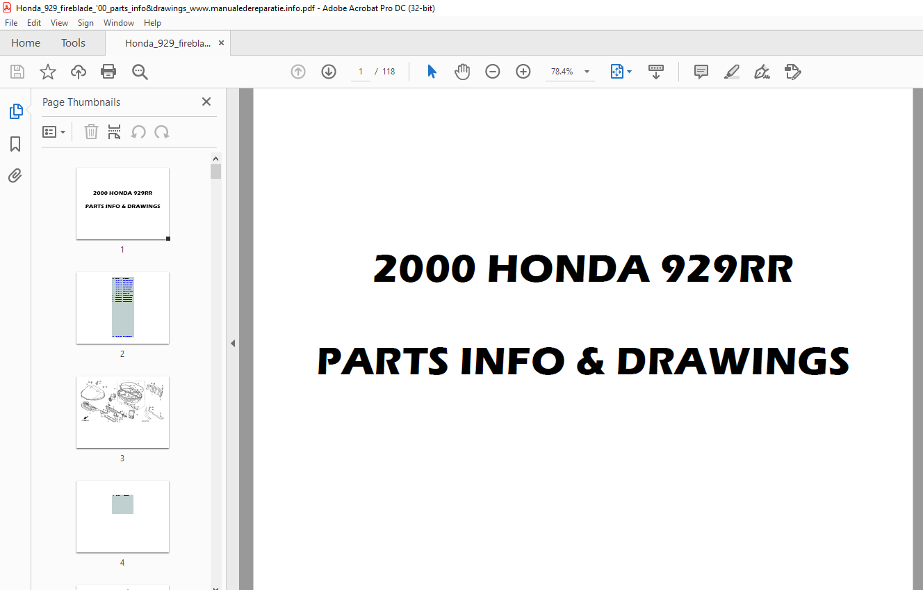Switch to the Home tab
923x590 pixels.
[x=26, y=43]
